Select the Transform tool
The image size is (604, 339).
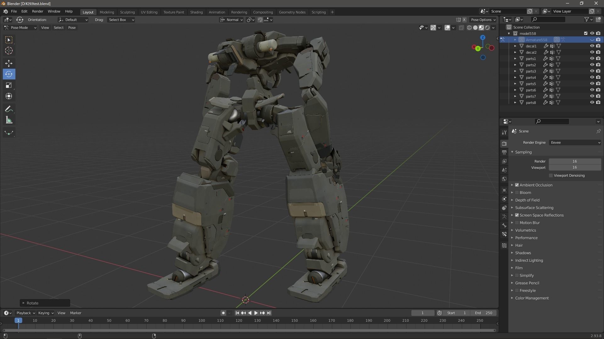coord(9,96)
